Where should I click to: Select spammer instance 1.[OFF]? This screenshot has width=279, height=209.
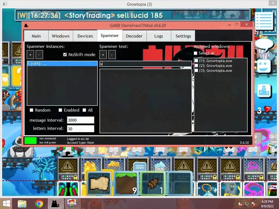point(62,64)
